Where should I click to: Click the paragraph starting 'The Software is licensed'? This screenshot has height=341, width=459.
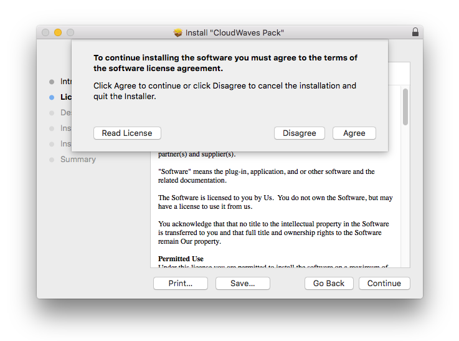(275, 202)
